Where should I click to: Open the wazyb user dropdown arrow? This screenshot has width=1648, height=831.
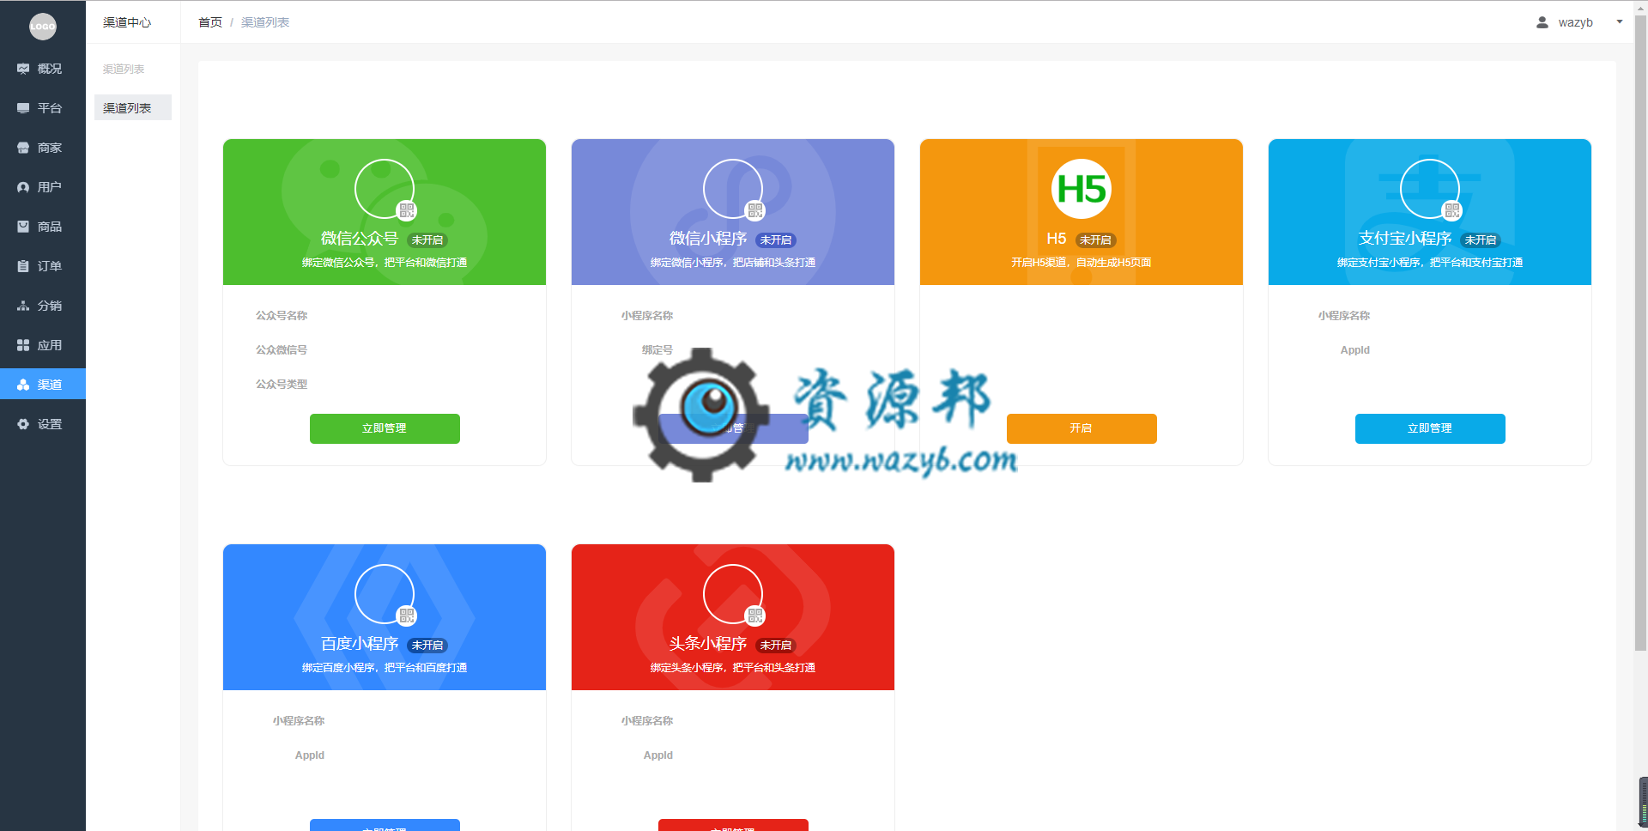pos(1620,22)
